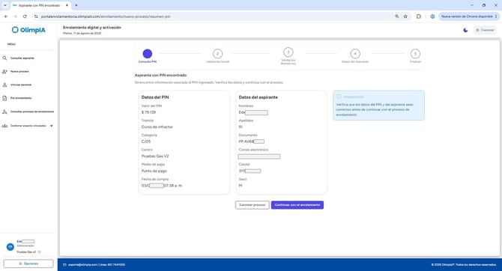Click Continuar con el enrolamiento button
Screen dimensions: 502x271
[x=297, y=205]
